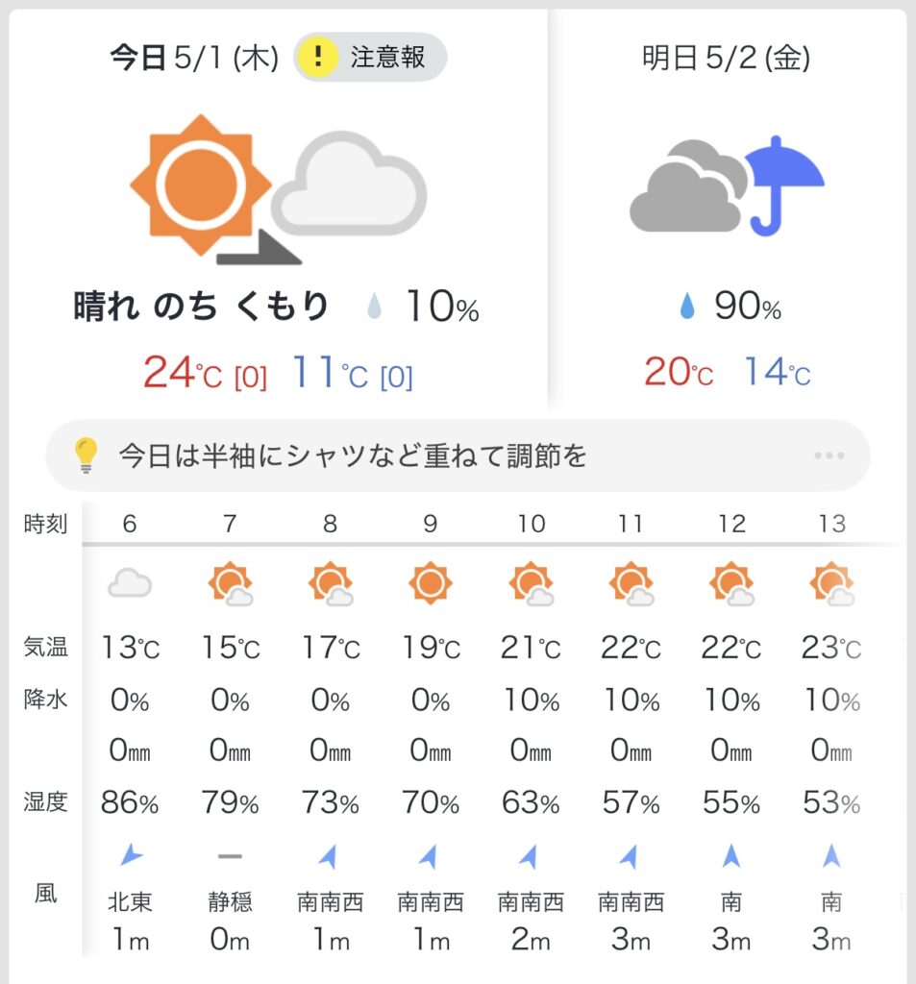
Task: Click the lightbulb clothing tip icon
Action: pos(86,455)
